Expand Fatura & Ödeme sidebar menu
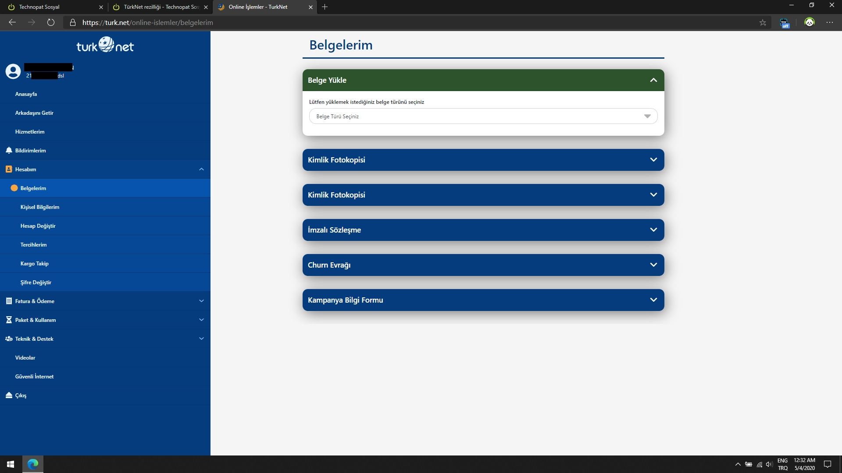This screenshot has height=473, width=842. [x=201, y=301]
